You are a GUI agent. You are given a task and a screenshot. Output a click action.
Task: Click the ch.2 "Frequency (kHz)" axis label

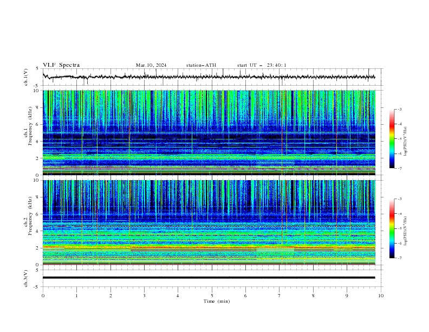(30, 215)
